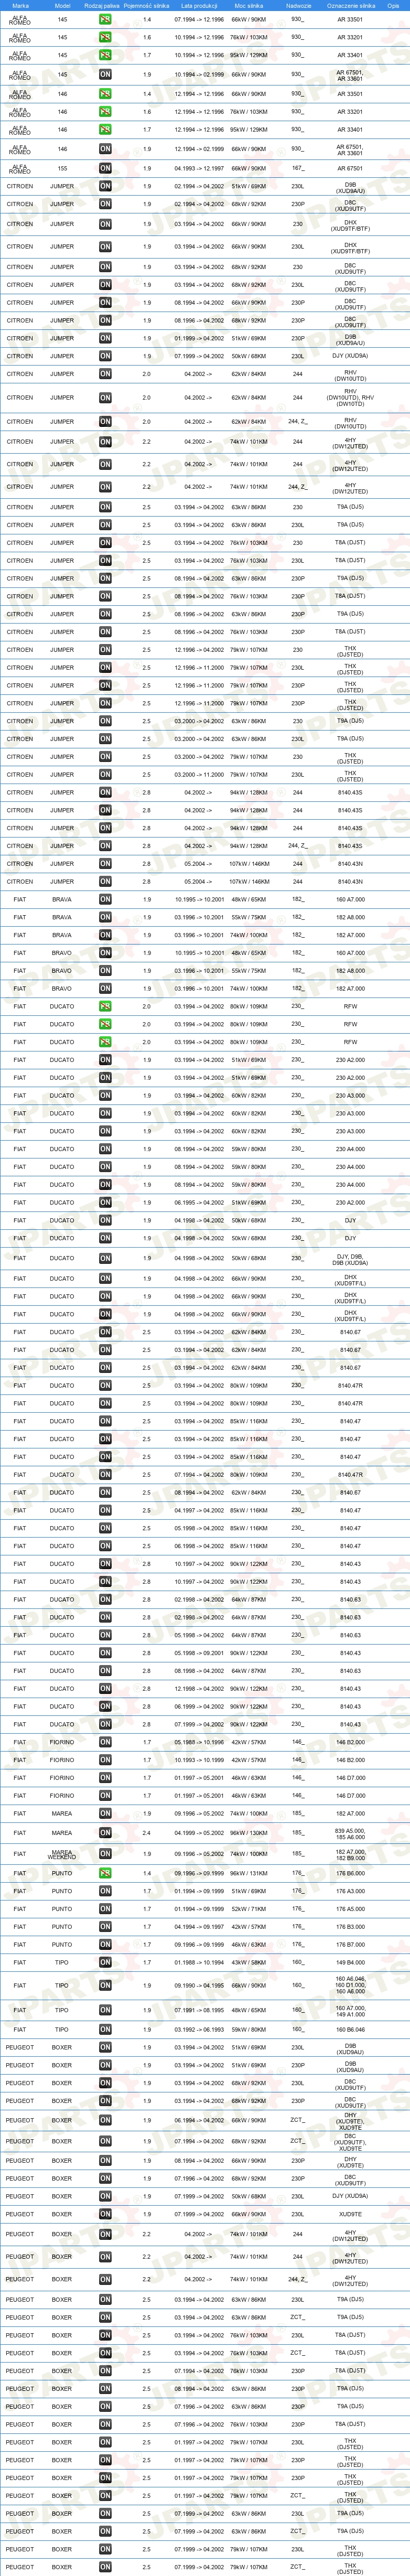Click the 'MAREA WEEKEND' model cell
The width and height of the screenshot is (410, 2576).
[62, 1854]
